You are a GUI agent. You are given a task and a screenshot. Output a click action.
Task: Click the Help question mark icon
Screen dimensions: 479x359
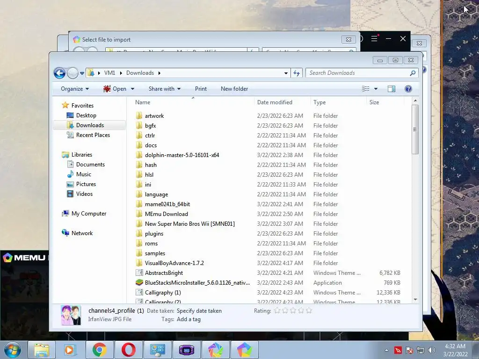click(x=408, y=89)
